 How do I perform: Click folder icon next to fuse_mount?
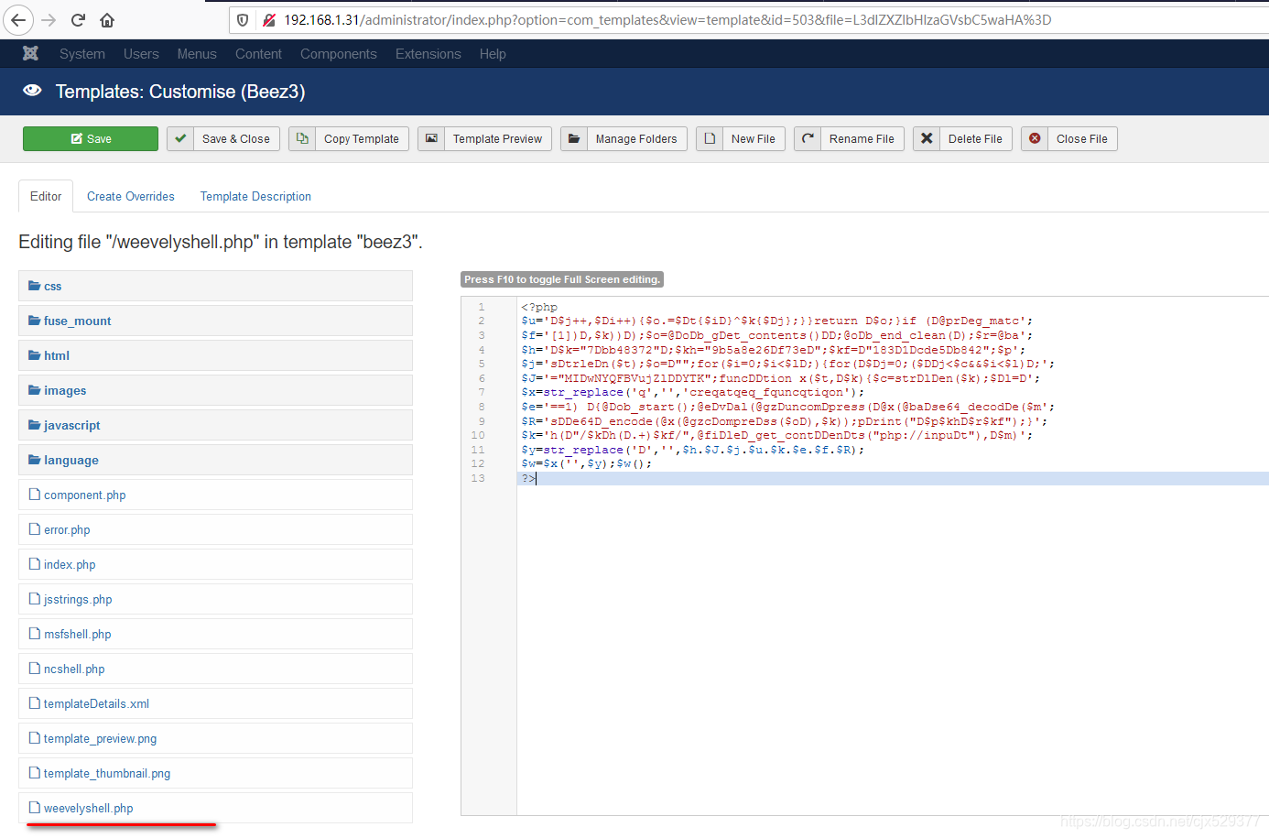tap(35, 321)
